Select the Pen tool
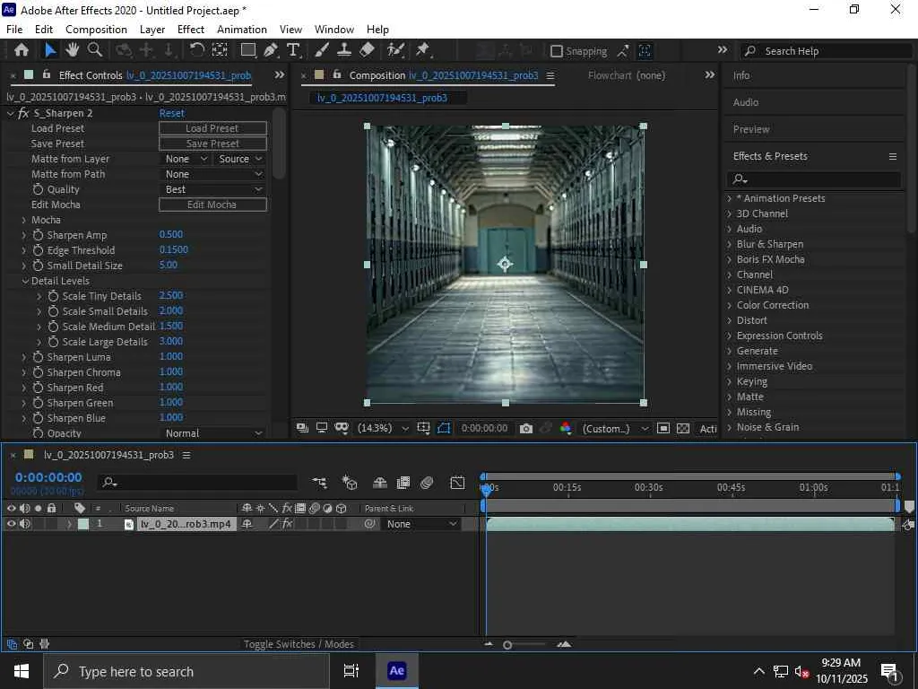Viewport: 918px width, 689px height. click(x=271, y=50)
